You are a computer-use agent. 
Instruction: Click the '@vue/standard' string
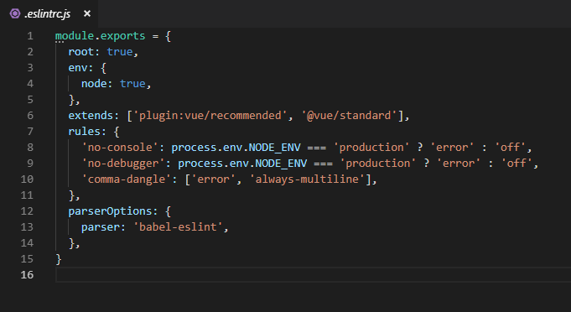click(349, 116)
